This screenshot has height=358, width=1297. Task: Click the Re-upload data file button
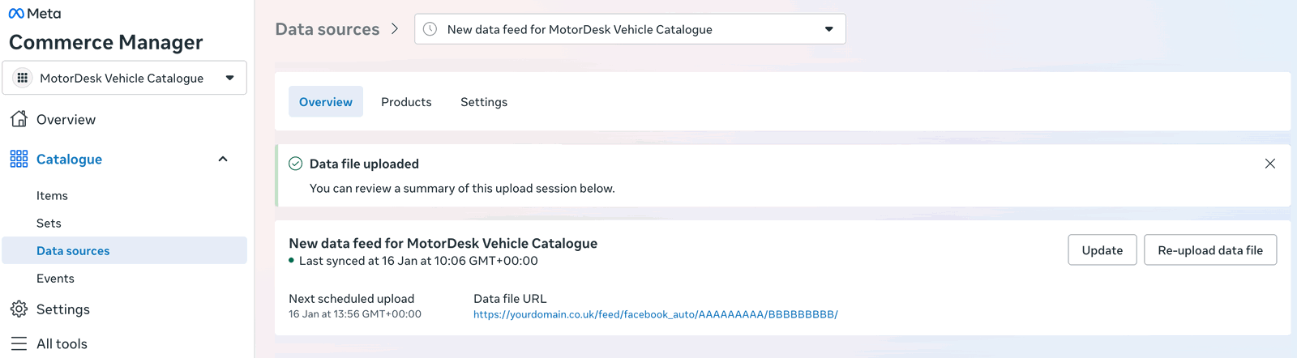point(1209,250)
